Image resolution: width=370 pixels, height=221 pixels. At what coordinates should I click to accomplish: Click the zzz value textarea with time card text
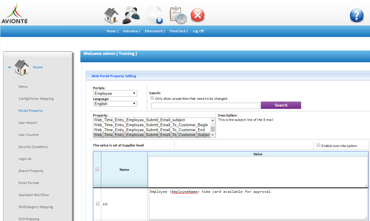(258, 204)
